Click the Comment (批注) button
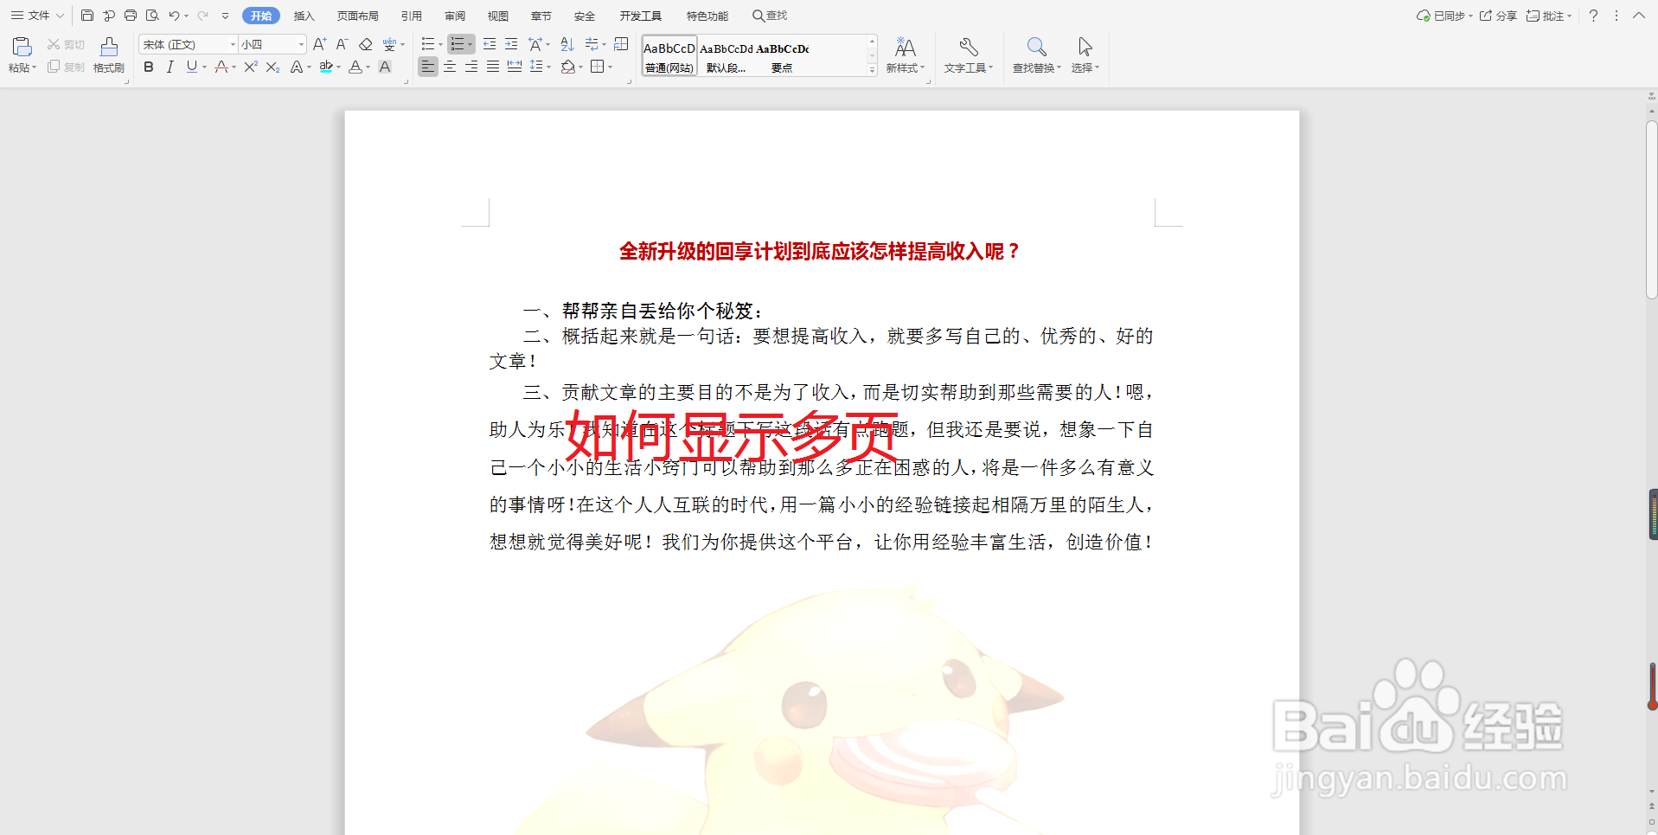The height and width of the screenshot is (835, 1658). click(1549, 16)
